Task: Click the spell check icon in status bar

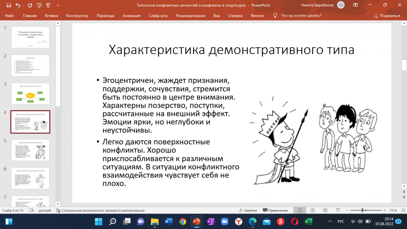Action: pos(32,210)
